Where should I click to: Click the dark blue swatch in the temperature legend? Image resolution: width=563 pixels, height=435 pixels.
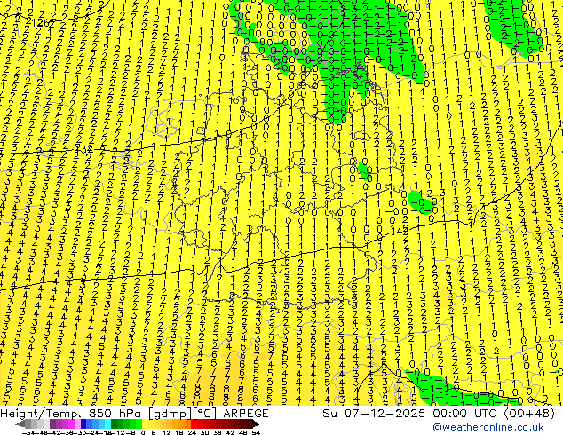(x=83, y=423)
